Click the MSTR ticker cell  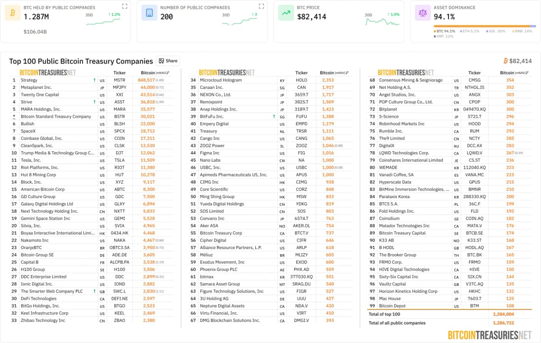tap(119, 80)
